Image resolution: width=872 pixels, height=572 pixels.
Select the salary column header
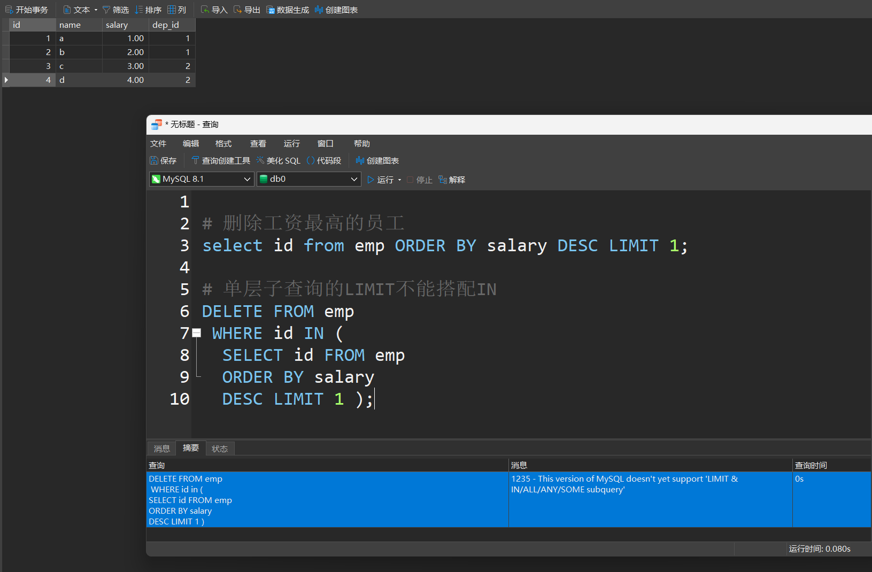click(126, 25)
